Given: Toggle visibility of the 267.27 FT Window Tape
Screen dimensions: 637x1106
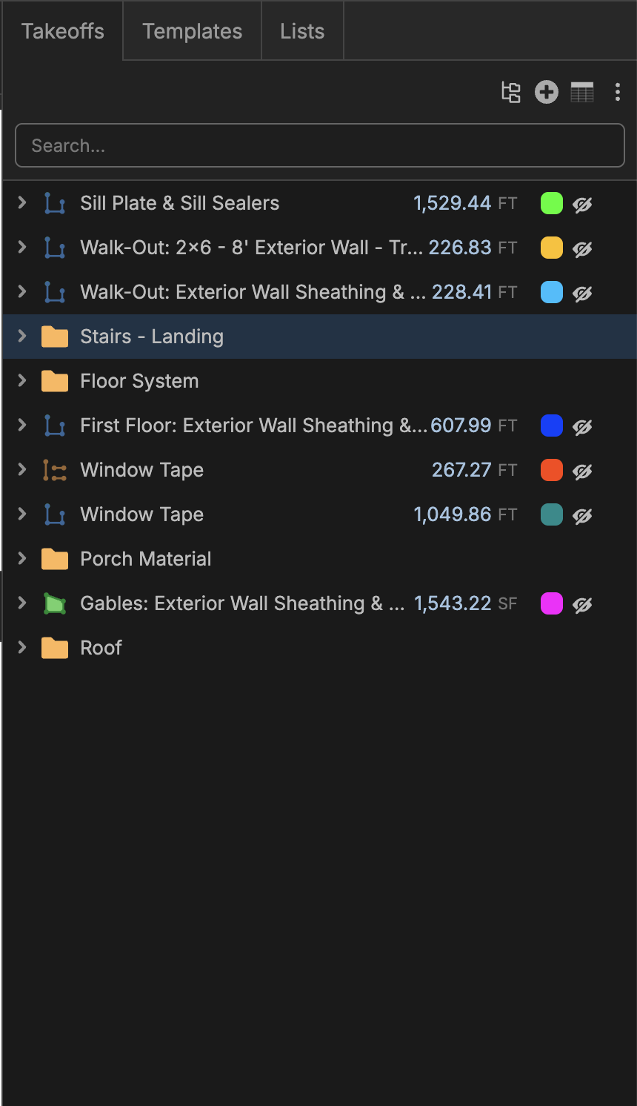Looking at the screenshot, I should [x=583, y=471].
